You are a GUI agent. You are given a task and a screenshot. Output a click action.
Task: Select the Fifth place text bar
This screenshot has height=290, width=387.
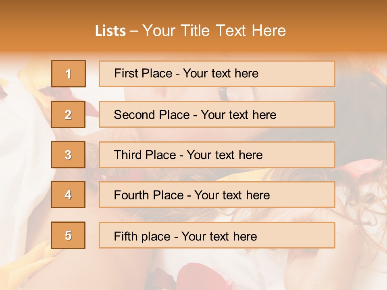[217, 235]
